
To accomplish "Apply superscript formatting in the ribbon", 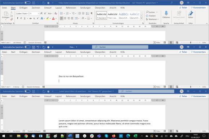I will click(38, 18).
